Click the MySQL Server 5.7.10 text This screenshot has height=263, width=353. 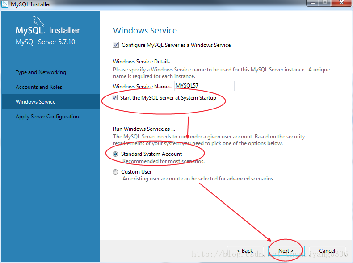[46, 42]
